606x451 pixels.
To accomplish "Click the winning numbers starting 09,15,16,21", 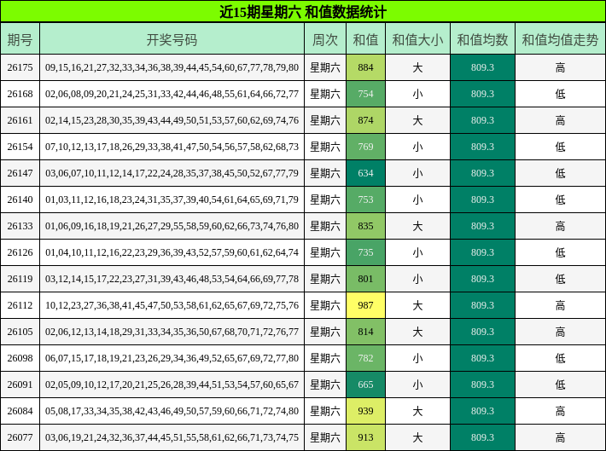I will pos(172,67).
